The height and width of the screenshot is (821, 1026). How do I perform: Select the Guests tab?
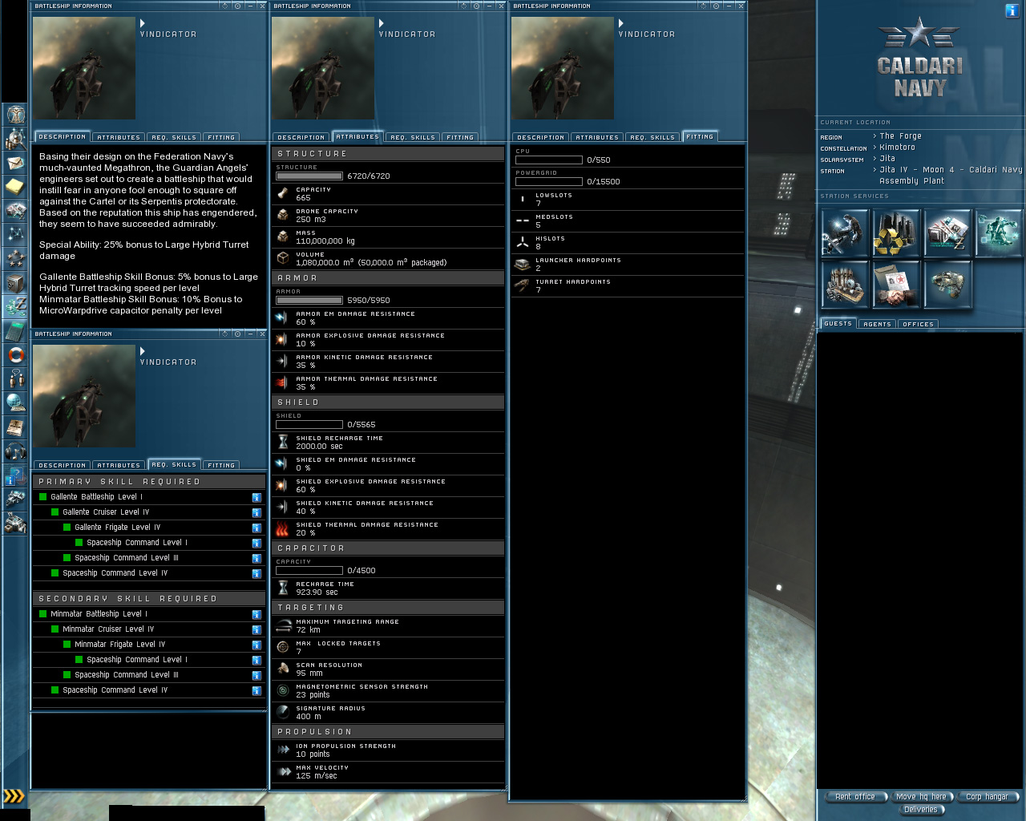coord(838,324)
